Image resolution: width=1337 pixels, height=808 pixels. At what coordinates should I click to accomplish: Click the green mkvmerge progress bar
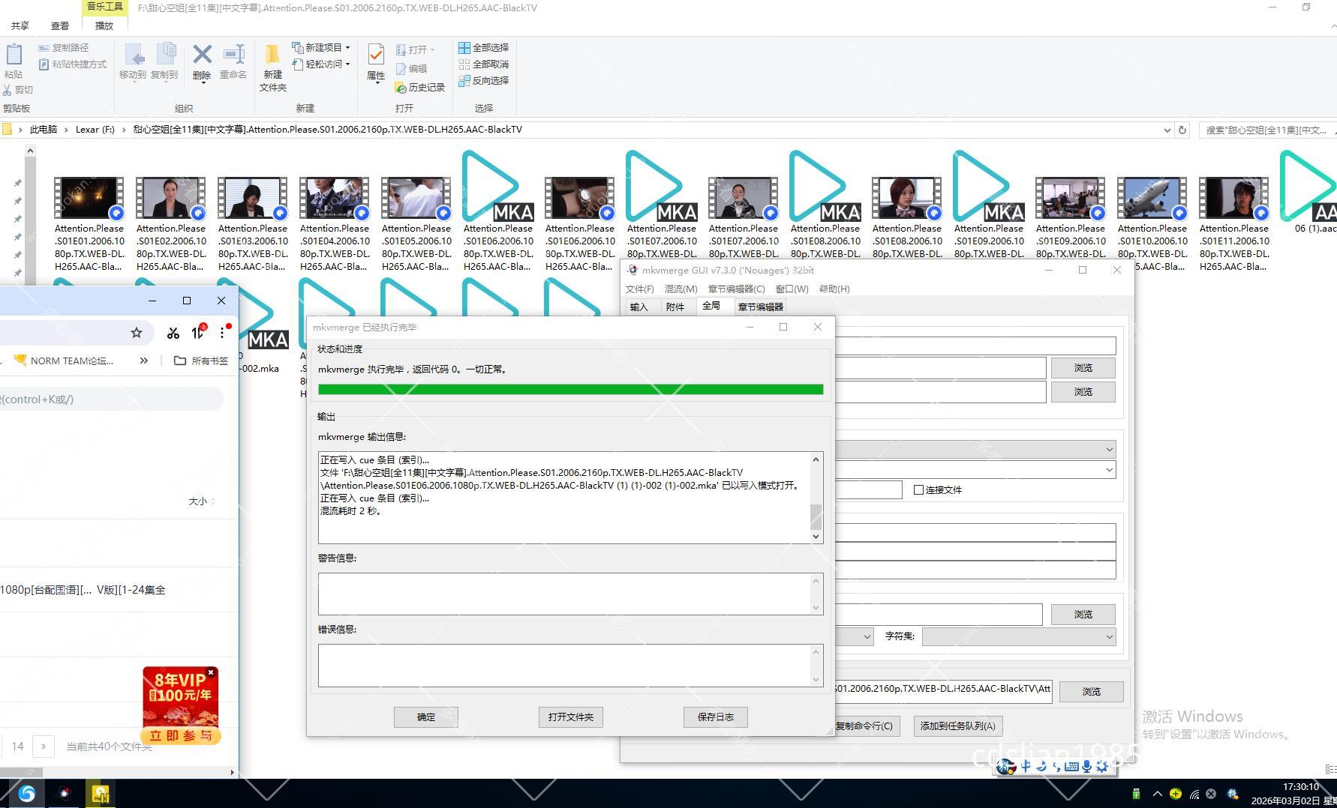[x=570, y=390]
